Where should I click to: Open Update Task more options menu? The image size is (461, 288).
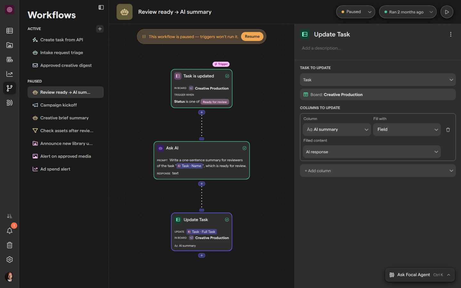click(x=451, y=34)
